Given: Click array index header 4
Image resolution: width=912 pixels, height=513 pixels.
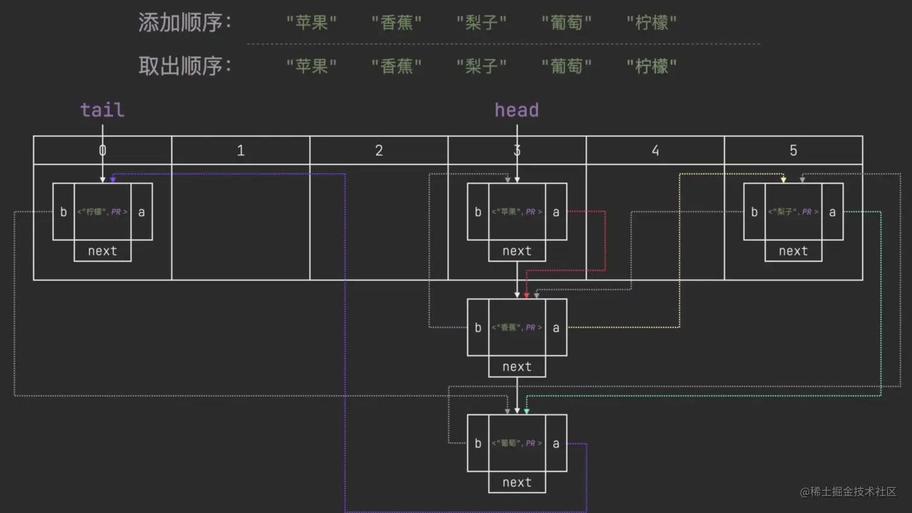Looking at the screenshot, I should click(x=655, y=150).
